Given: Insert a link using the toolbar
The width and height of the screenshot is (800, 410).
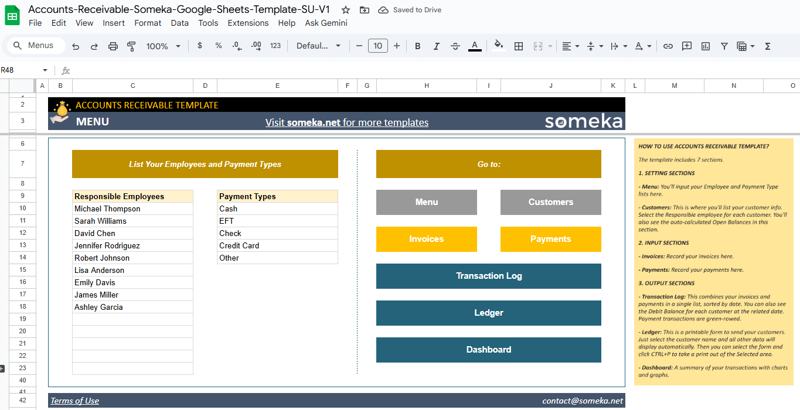Looking at the screenshot, I should coord(668,45).
